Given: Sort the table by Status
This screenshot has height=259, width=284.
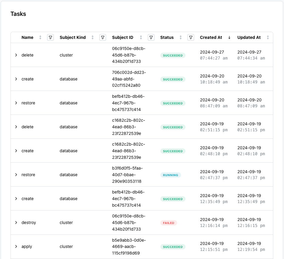Looking at the screenshot, I should (x=180, y=37).
